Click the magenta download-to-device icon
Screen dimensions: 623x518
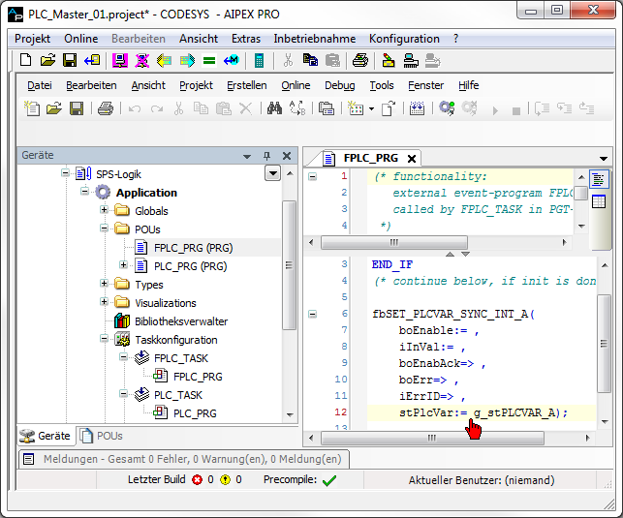(x=120, y=60)
